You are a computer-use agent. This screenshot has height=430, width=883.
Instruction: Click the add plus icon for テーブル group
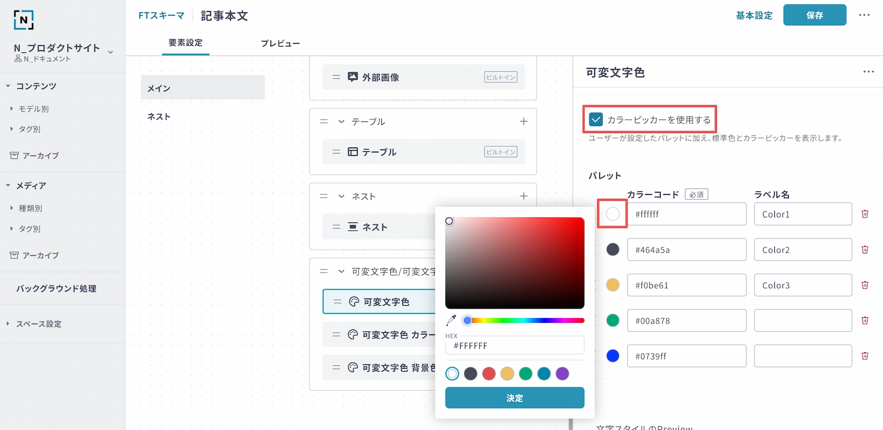(524, 121)
